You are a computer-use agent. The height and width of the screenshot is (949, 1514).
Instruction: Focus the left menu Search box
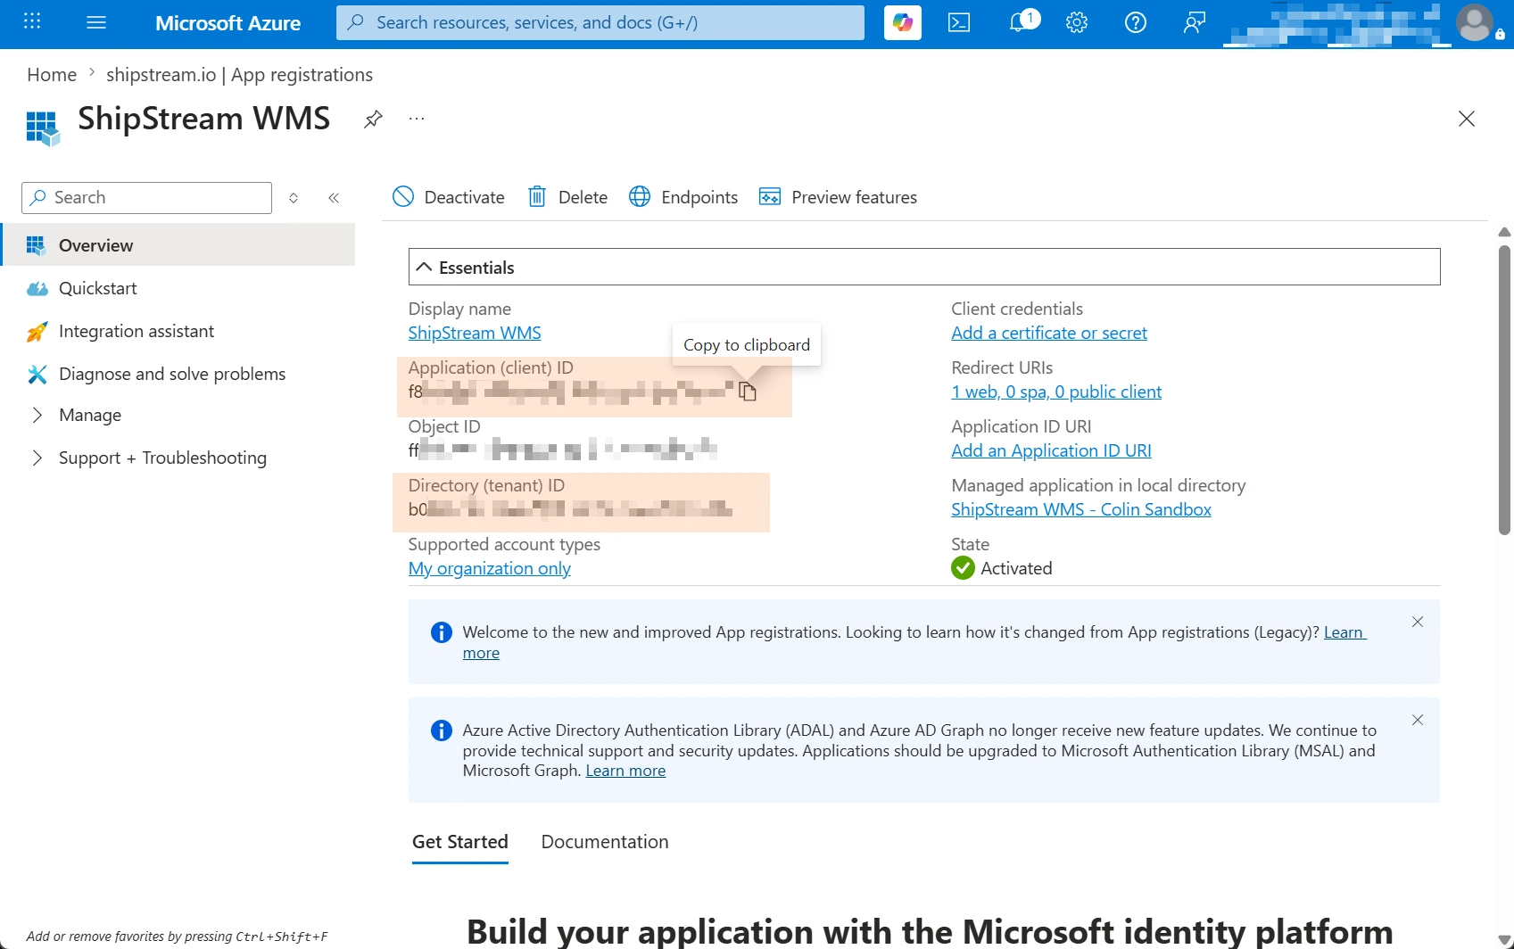pyautogui.click(x=146, y=198)
